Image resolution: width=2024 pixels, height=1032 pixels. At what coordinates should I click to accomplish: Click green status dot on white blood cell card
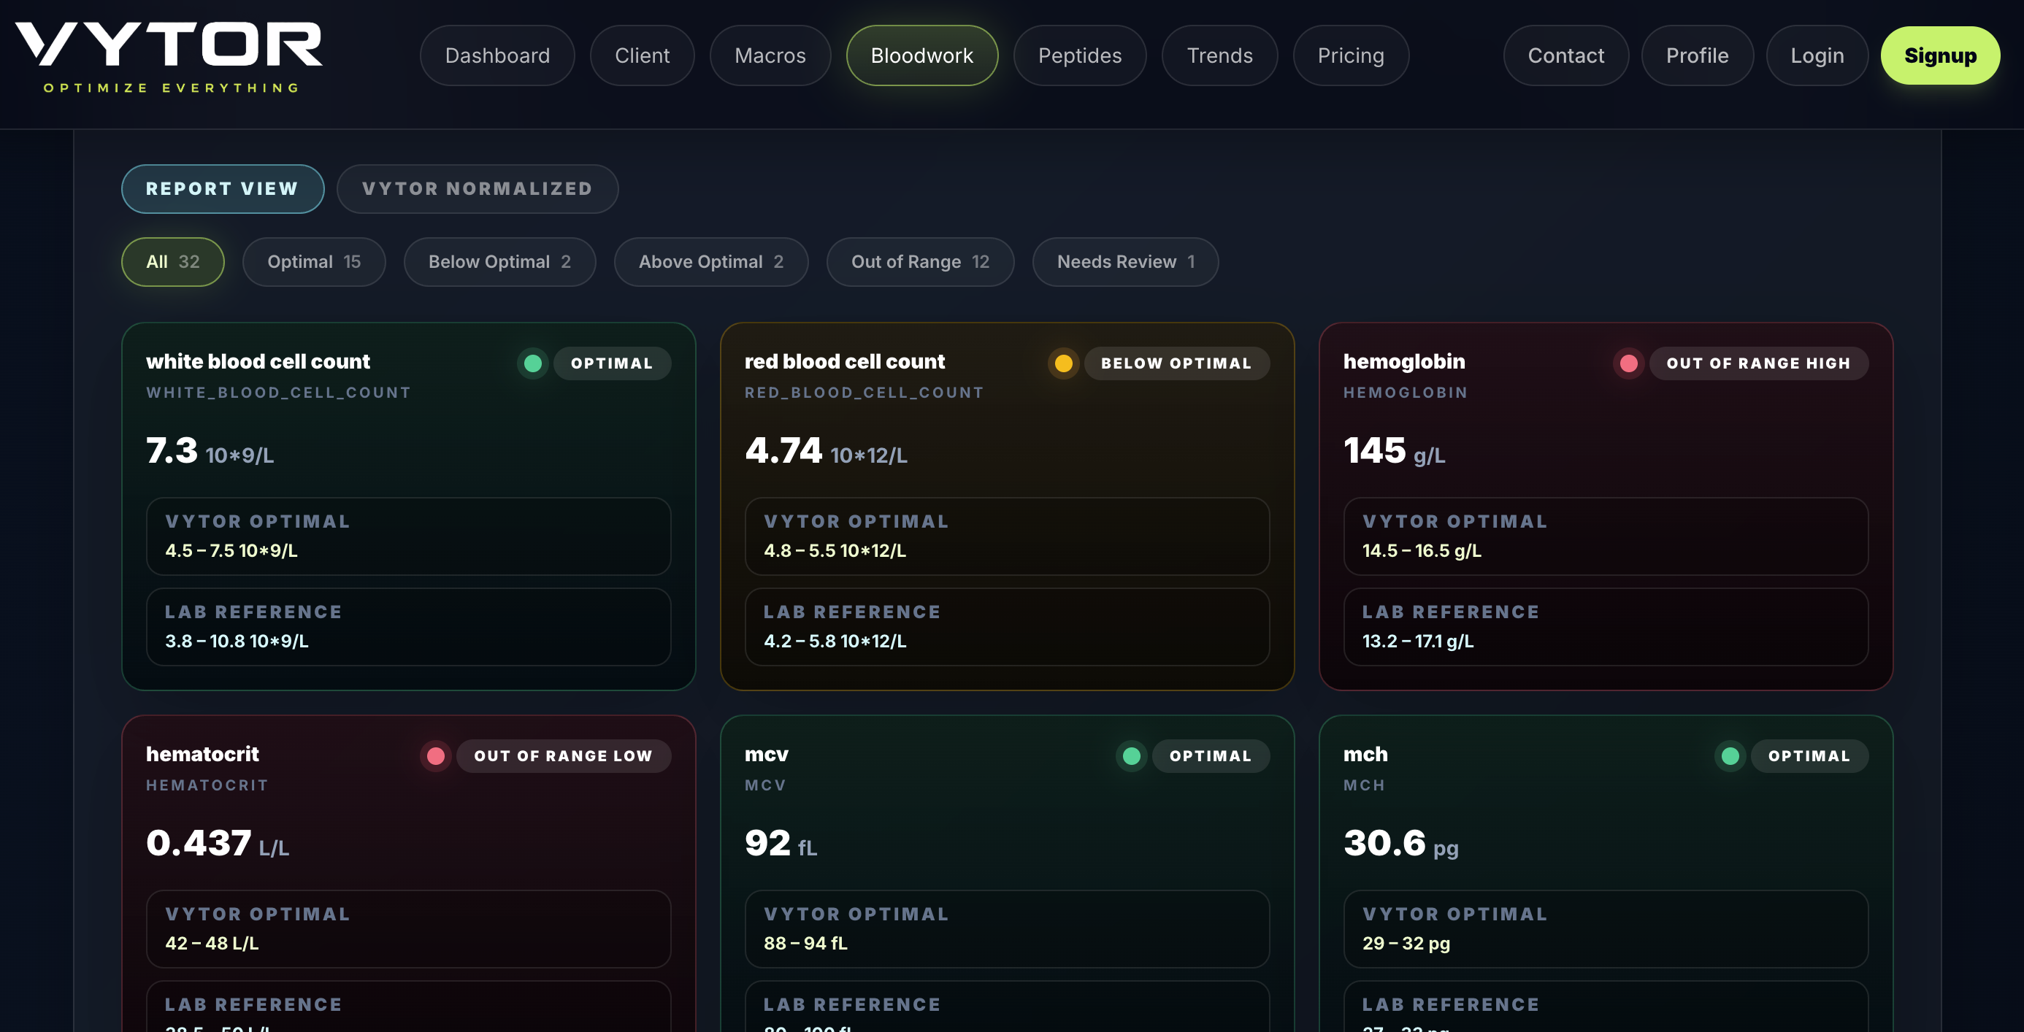[x=533, y=363]
